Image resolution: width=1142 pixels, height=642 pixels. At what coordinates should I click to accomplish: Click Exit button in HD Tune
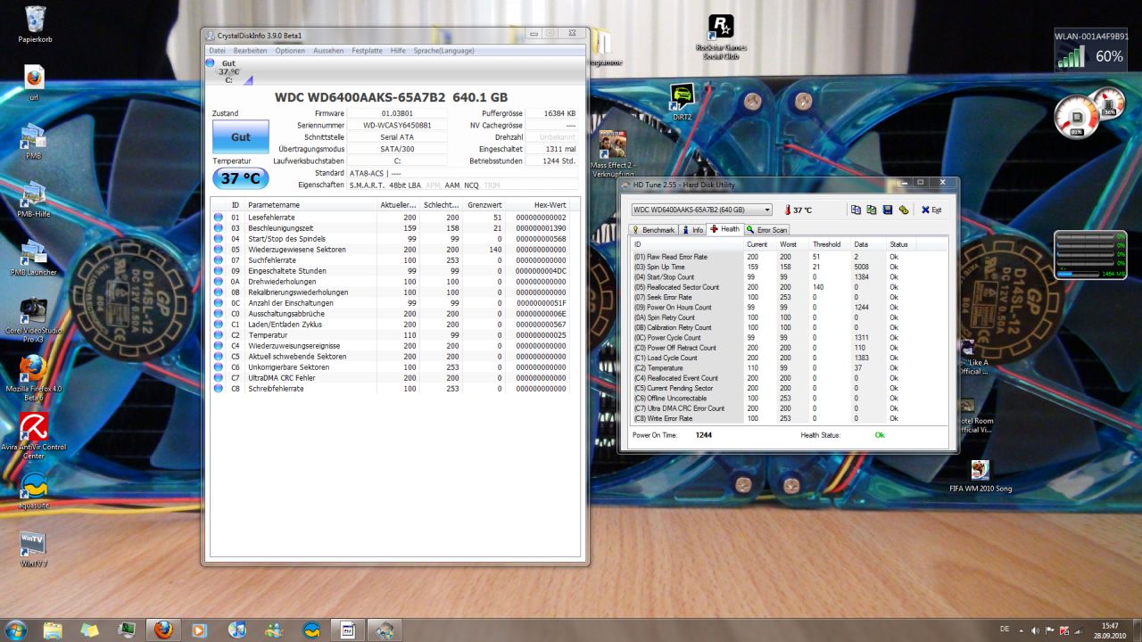(x=931, y=210)
